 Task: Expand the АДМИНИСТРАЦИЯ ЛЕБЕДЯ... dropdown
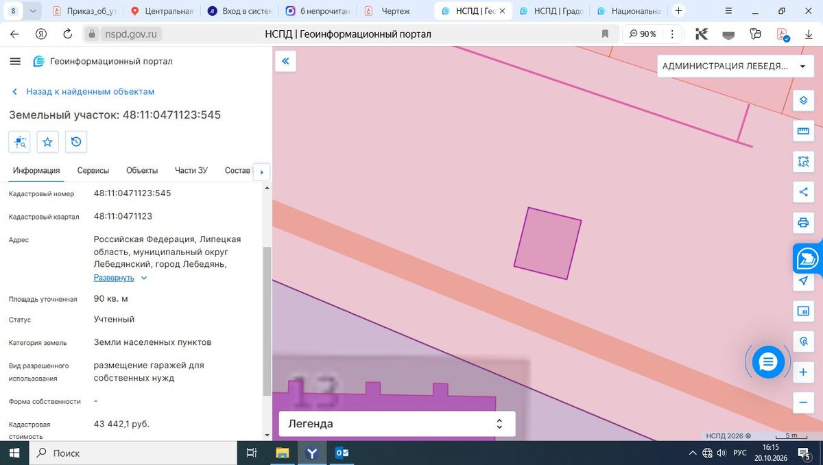[x=735, y=67]
